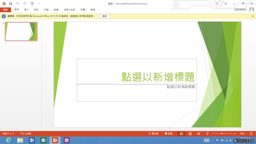Click the zoom out minus button
Viewport: 256px width, 144px height.
coord(213,134)
